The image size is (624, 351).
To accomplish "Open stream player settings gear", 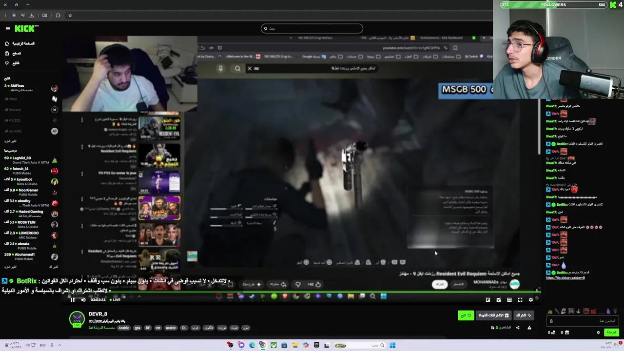I will 531,300.
